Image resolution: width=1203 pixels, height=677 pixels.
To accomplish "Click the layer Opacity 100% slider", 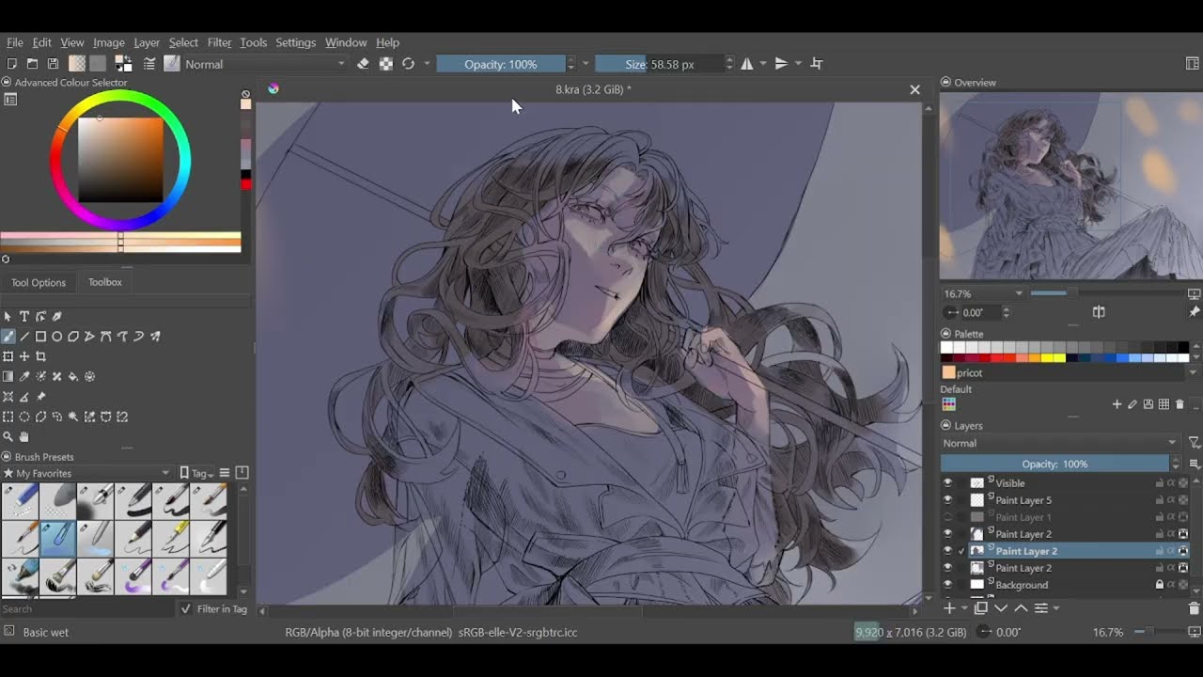I will pyautogui.click(x=1055, y=464).
